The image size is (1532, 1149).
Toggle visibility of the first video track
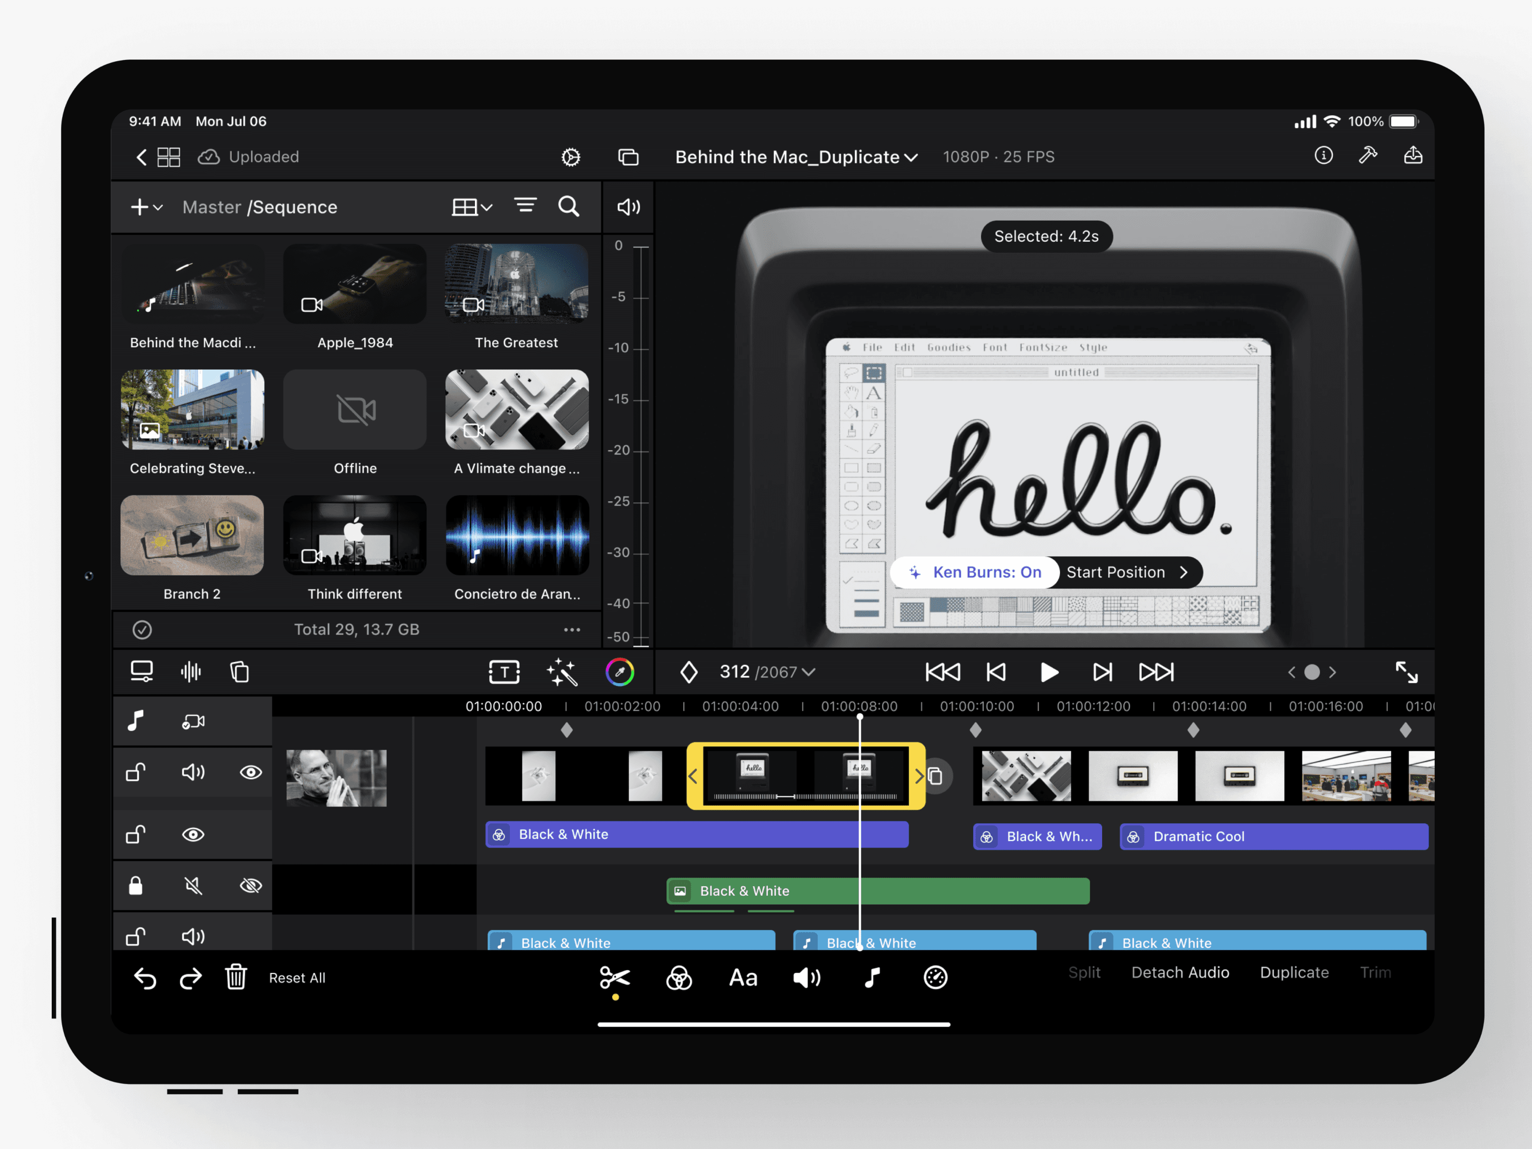pos(251,772)
